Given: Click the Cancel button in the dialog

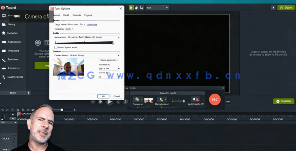Looking at the screenshot, I should point(116,96).
